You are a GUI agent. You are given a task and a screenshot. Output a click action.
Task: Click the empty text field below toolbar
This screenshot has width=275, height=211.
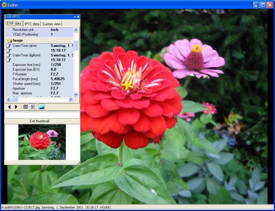click(x=42, y=115)
